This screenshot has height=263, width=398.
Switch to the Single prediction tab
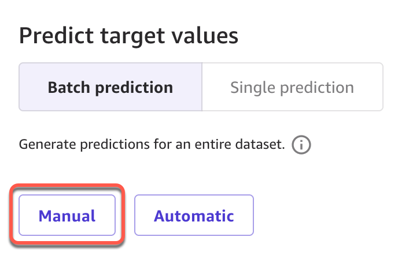292,87
